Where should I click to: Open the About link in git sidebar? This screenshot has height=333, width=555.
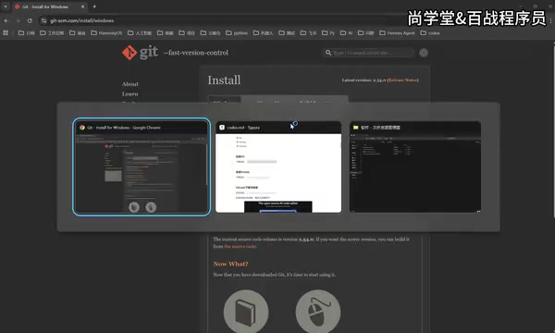tap(130, 84)
